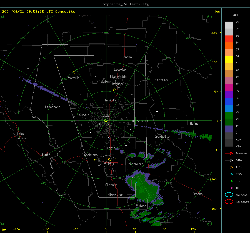Click the Ponoka city label

pos(127,57)
